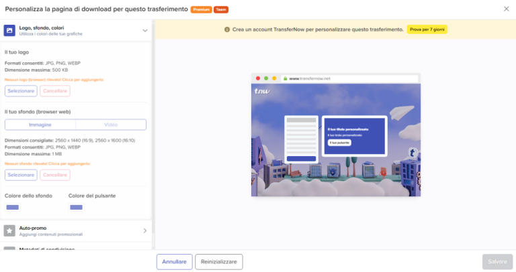Open the Colore dello sfondo color swatch

tap(13, 208)
